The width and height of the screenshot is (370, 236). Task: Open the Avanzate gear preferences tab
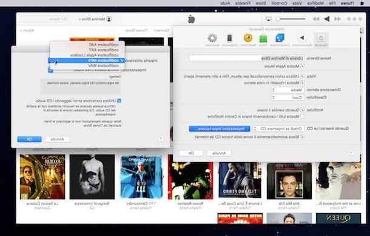(x=212, y=40)
